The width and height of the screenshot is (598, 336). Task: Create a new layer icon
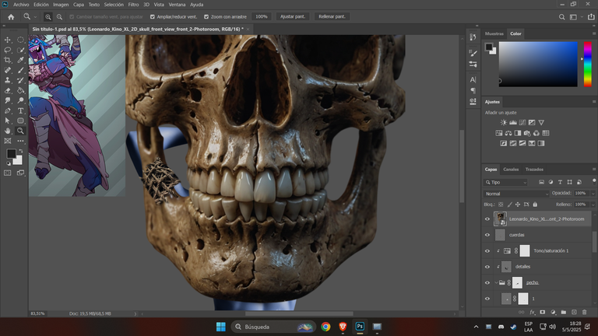(x=574, y=312)
